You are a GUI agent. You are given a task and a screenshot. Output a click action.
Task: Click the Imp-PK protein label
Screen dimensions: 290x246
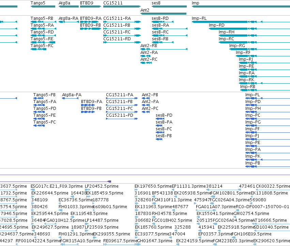point(253,156)
